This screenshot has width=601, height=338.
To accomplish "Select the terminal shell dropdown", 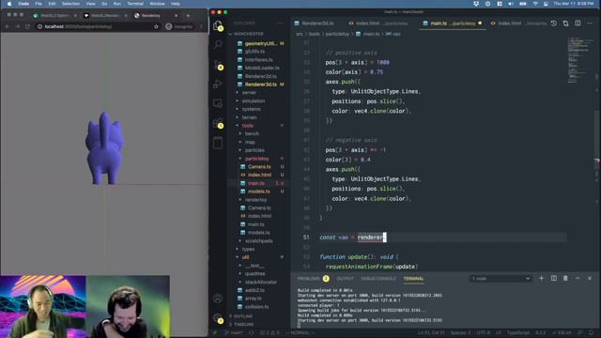I will [x=501, y=279].
